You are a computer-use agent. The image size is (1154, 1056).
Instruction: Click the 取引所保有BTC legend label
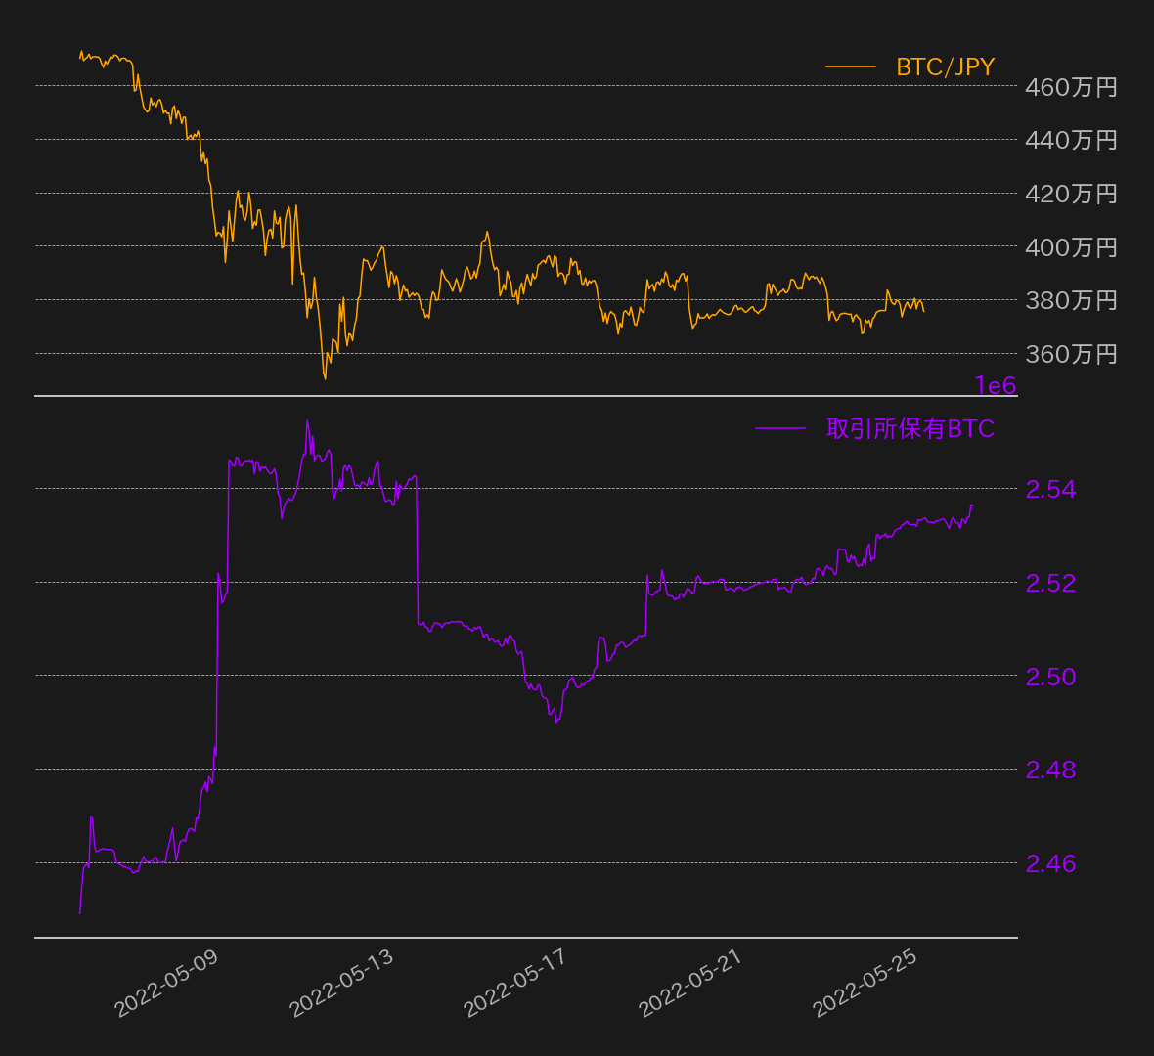point(910,428)
